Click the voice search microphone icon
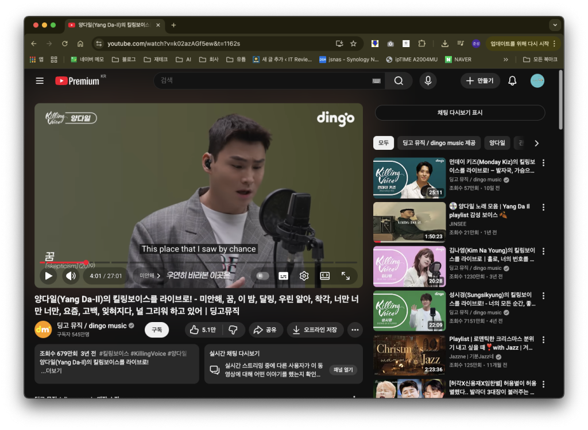The width and height of the screenshot is (588, 430). pyautogui.click(x=427, y=81)
